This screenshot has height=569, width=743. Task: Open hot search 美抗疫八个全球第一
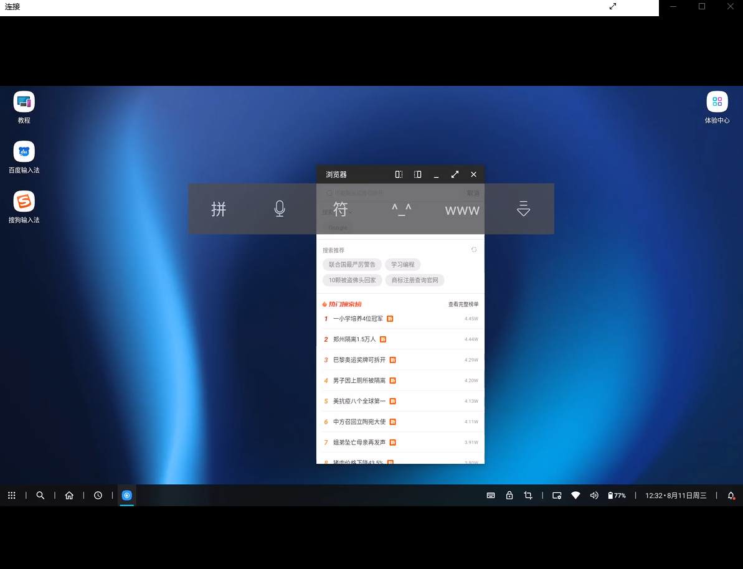click(400, 402)
